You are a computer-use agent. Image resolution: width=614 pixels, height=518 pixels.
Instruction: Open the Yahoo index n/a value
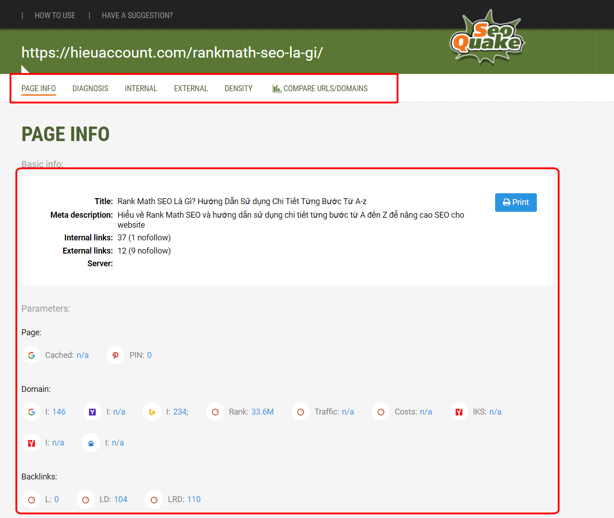[x=119, y=412]
